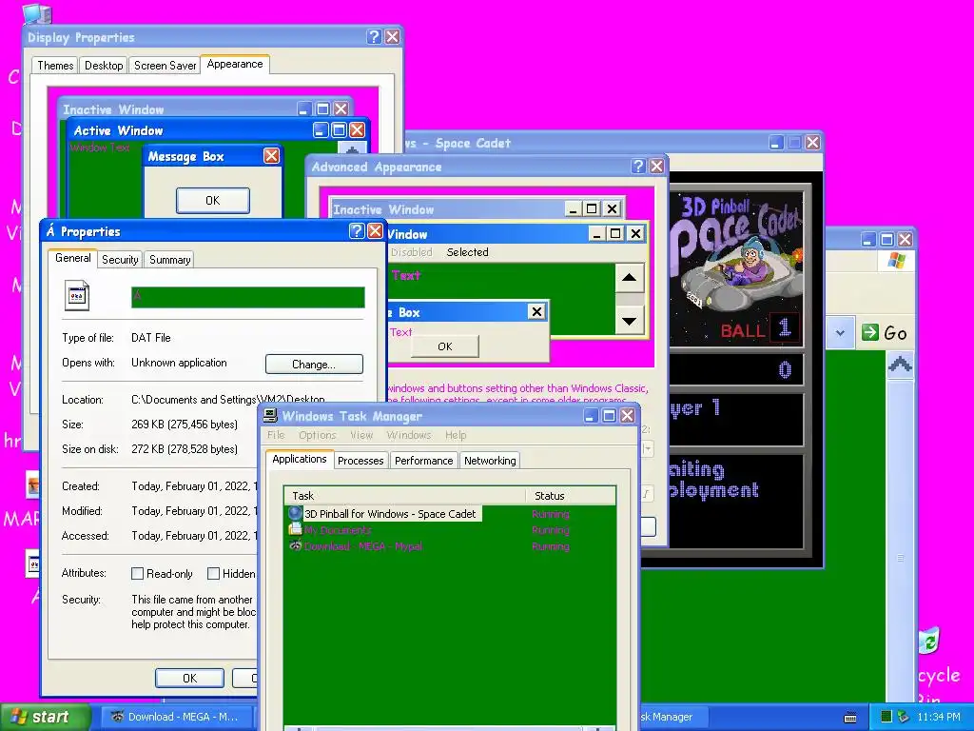Image resolution: width=974 pixels, height=731 pixels.
Task: Click the close X on the preview Message Box
Action: coord(271,155)
